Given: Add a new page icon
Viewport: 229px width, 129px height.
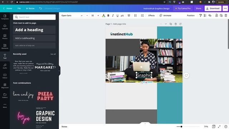Looking at the screenshot, I should (180, 24).
